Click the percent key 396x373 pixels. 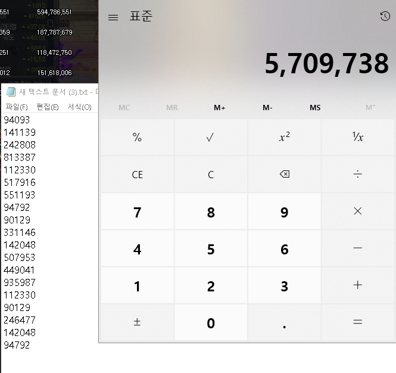tap(137, 137)
